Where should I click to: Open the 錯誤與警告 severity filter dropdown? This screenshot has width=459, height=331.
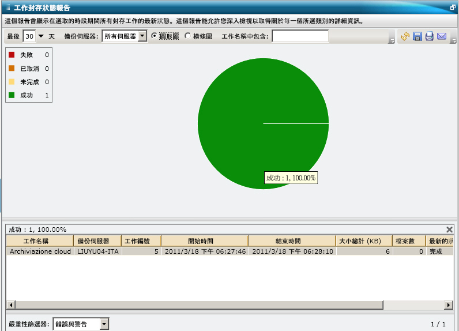pyautogui.click(x=104, y=324)
